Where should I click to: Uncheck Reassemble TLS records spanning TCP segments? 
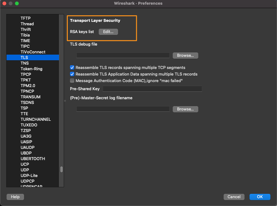click(72, 68)
